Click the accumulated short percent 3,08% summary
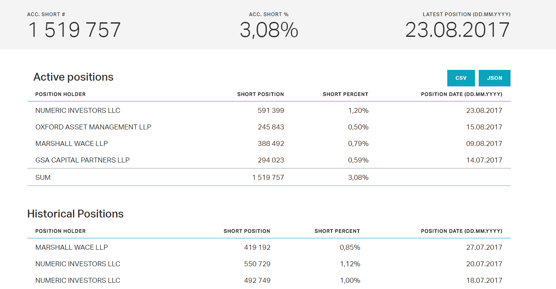Screen dimensions: 556x289 269,30
